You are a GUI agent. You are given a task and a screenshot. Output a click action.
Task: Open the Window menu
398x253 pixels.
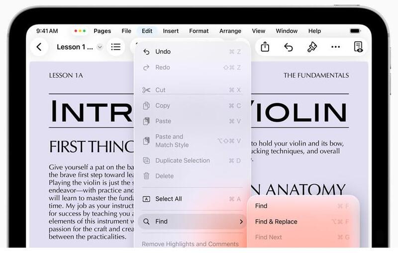287,31
